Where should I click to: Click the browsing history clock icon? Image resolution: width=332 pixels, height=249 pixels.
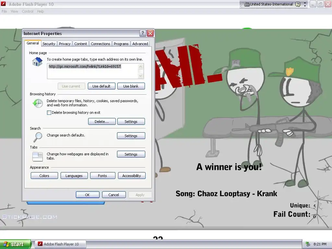pos(38,103)
